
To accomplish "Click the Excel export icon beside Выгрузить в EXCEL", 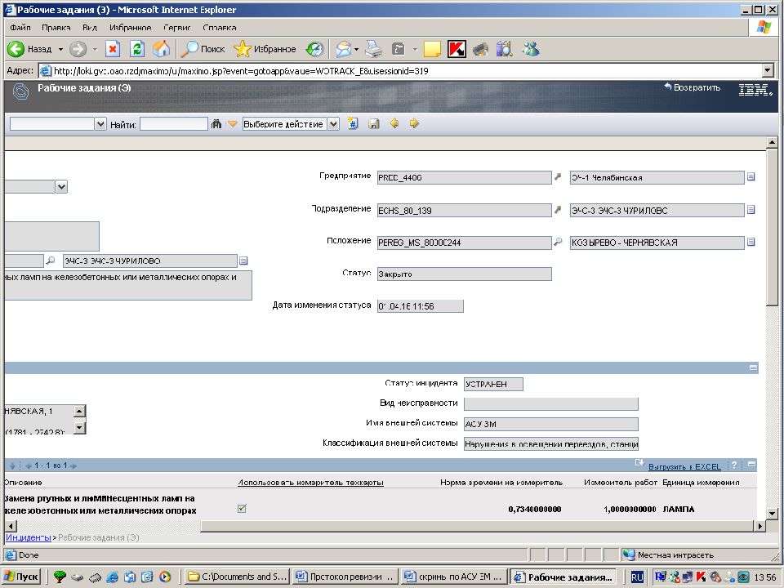I will click(639, 464).
